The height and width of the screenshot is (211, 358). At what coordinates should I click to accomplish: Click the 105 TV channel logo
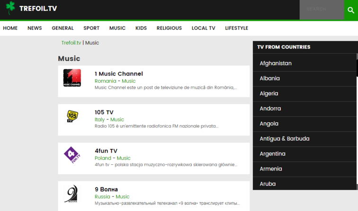(x=72, y=116)
